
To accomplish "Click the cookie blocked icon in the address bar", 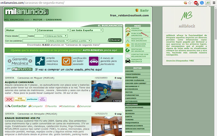I will click(x=185, y=3).
